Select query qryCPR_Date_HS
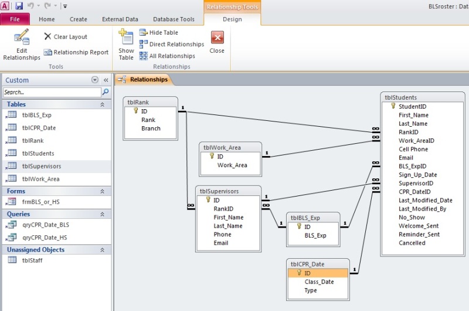 pyautogui.click(x=57, y=238)
